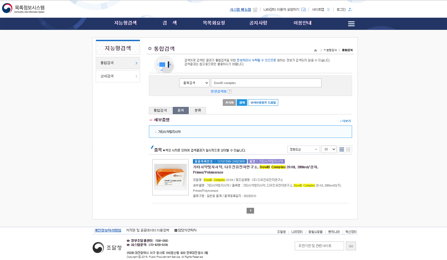Switch to list view layout icon
This screenshot has height=260, width=447.
342,149
